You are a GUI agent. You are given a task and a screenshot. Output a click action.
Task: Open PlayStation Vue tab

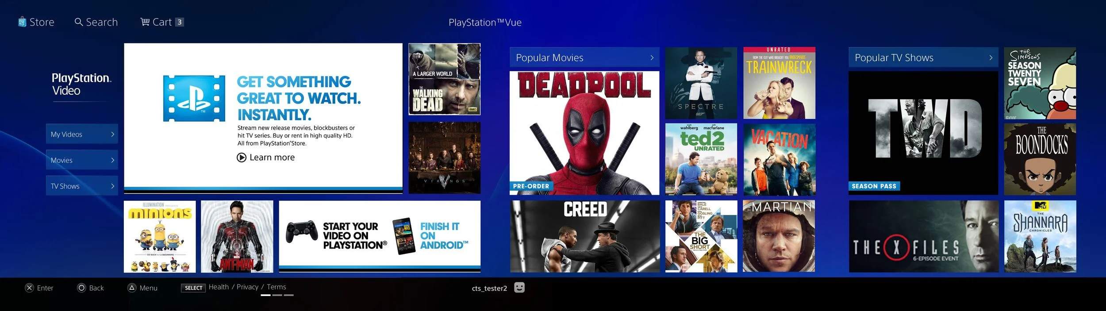pos(485,22)
